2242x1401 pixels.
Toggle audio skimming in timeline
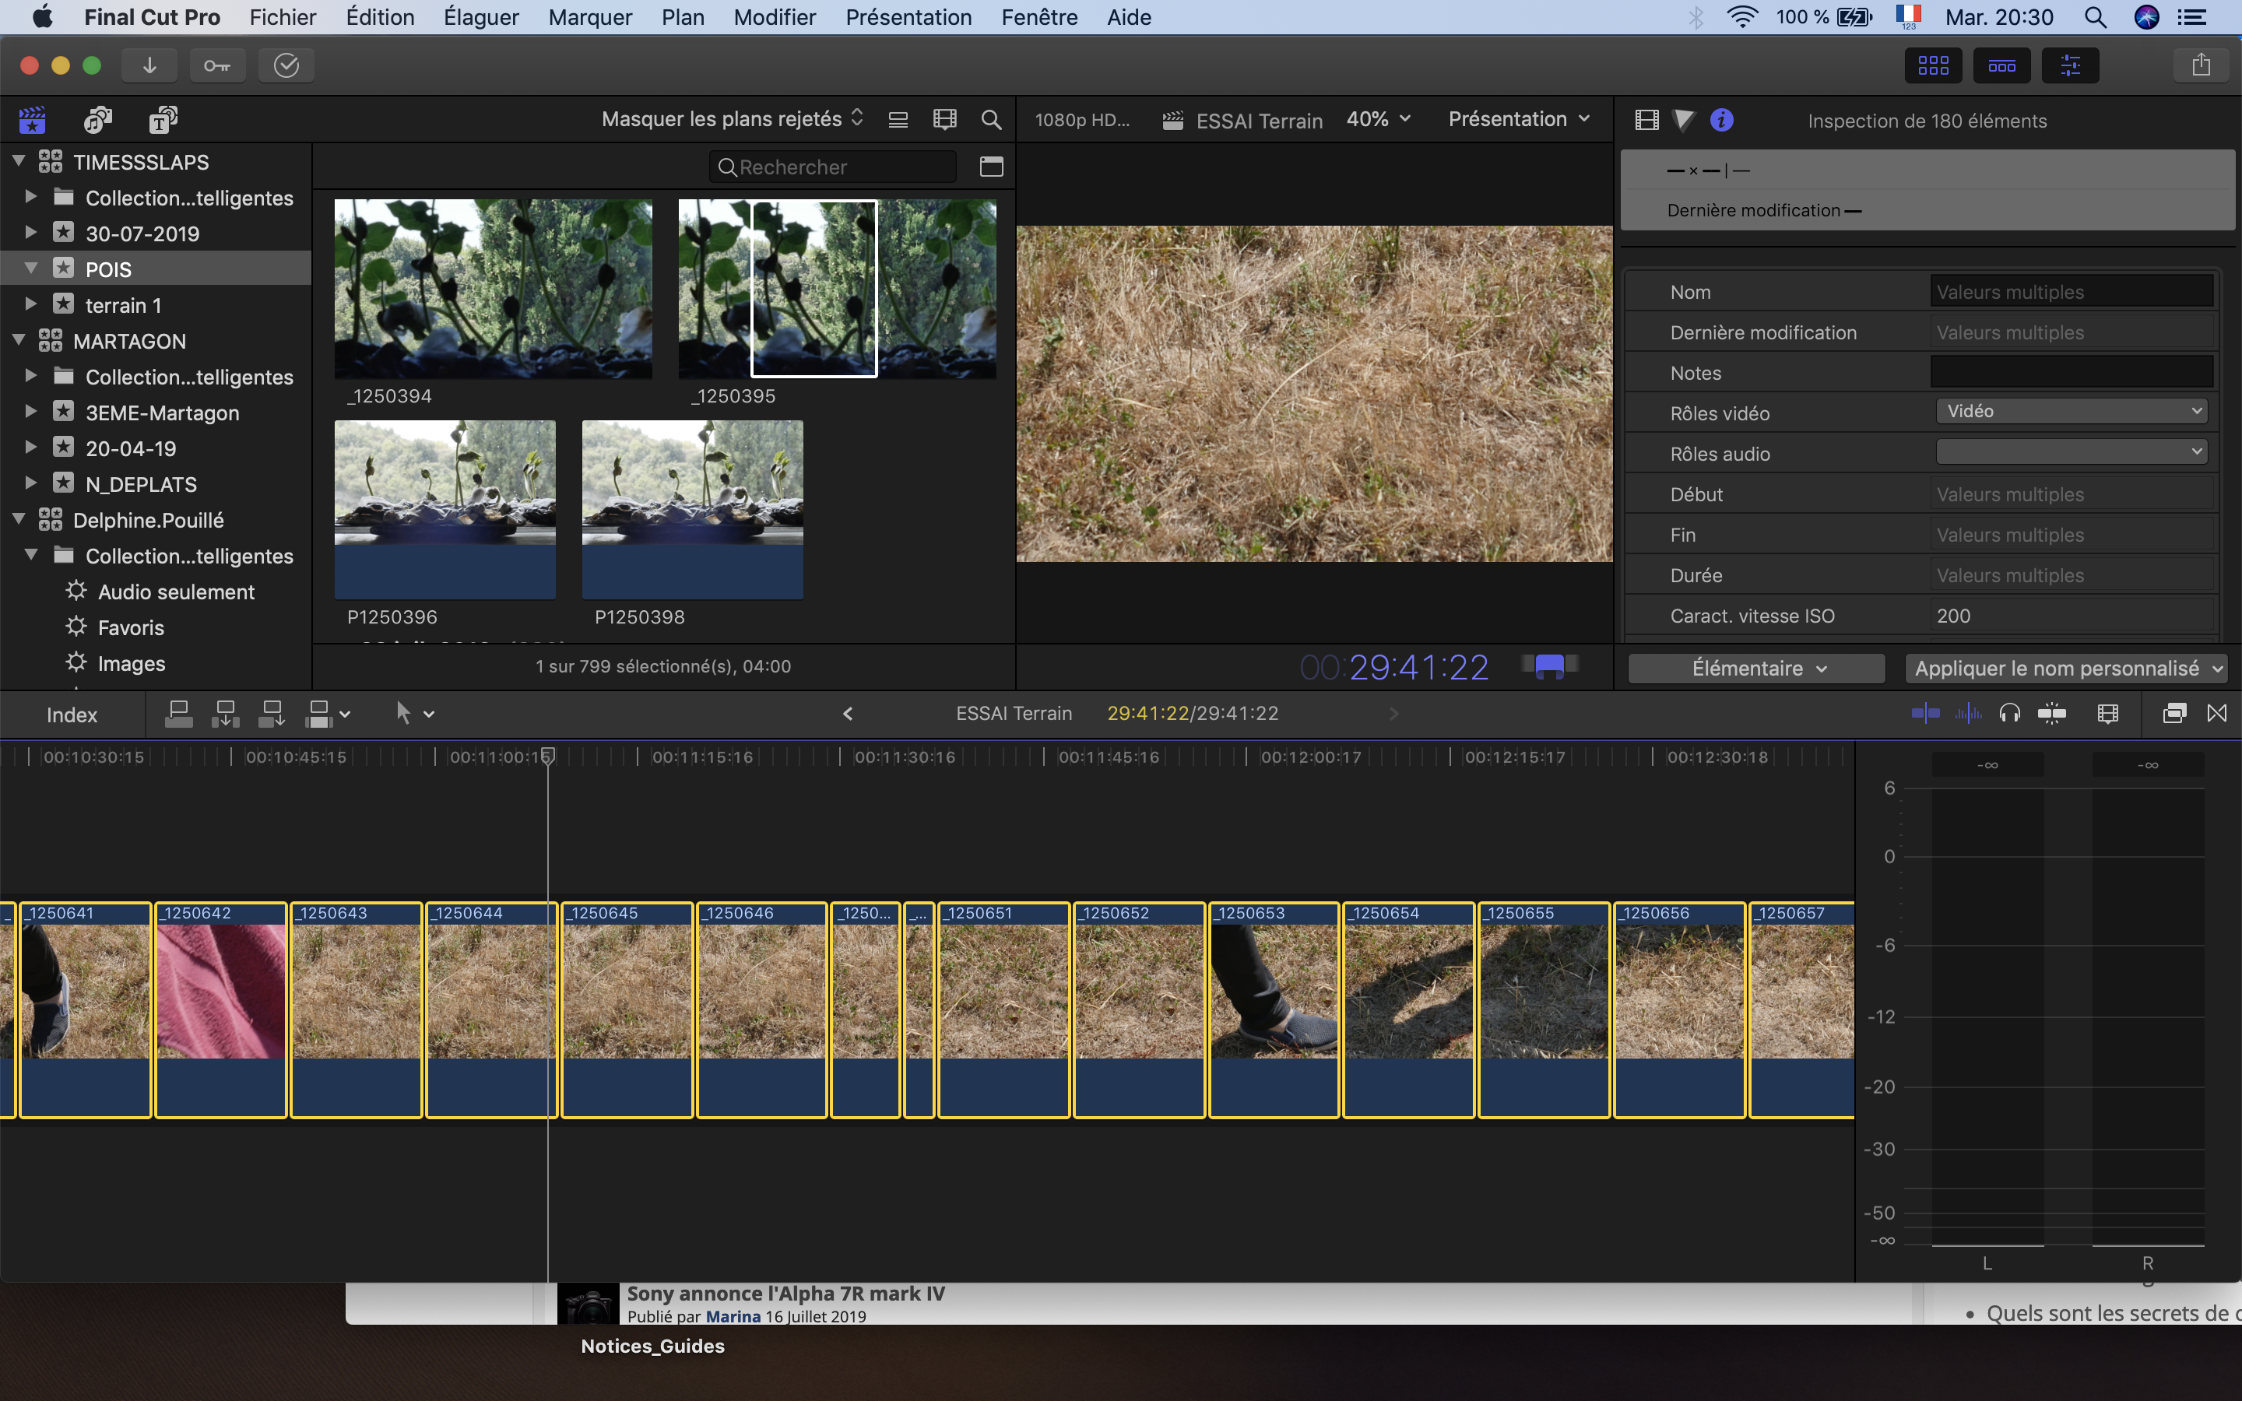pos(1968,714)
